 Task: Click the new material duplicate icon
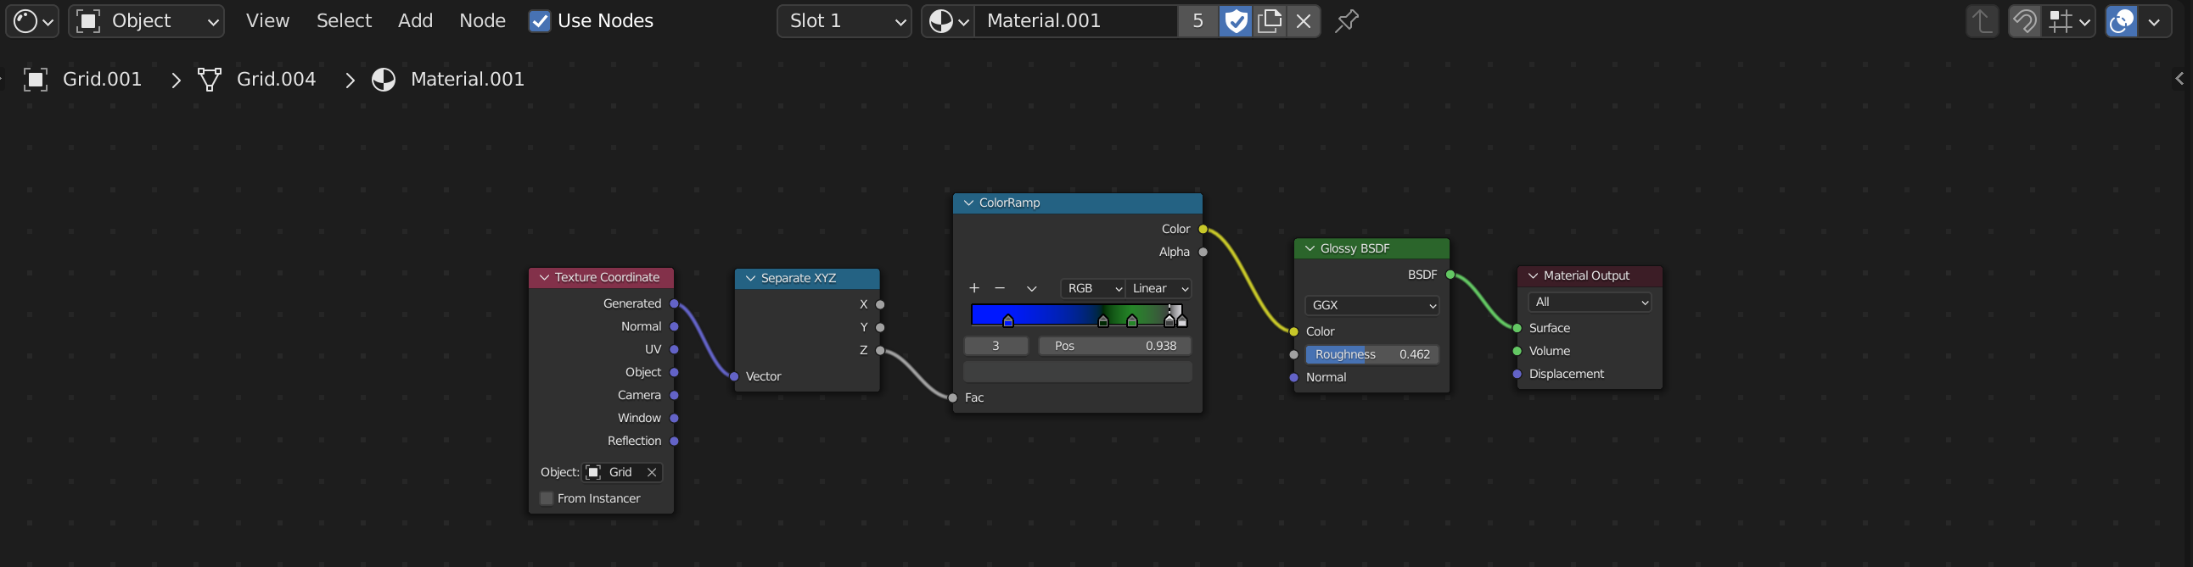1270,20
